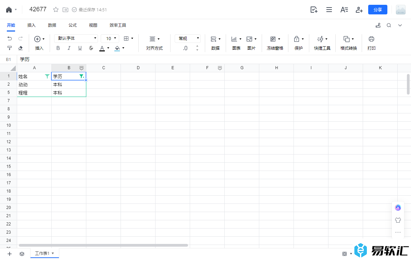This screenshot has height=259, width=411.
Task: Open the 效率工具 tab
Action: [118, 25]
